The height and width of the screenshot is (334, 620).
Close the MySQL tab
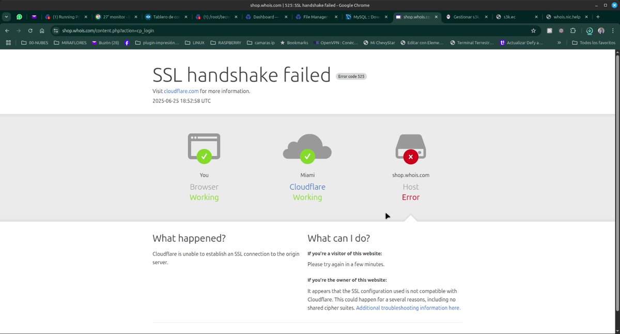point(386,17)
